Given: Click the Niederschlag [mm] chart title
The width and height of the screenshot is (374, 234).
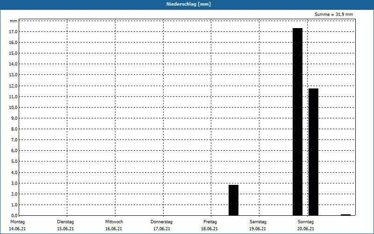Looking at the screenshot, I should pos(188,4).
